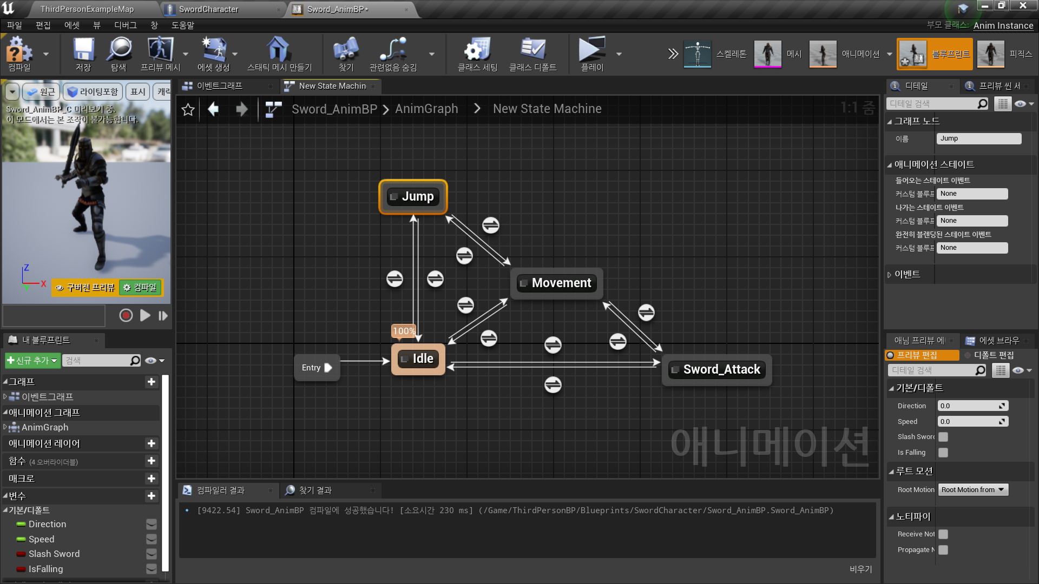Save the Sword_AnimBP asset
Viewport: 1039px width, 584px height.
click(82, 54)
